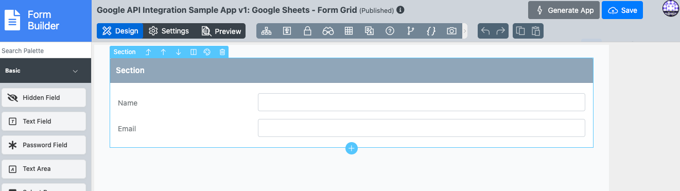
Task: Open the curly braces JSON definition icon
Action: point(431,31)
